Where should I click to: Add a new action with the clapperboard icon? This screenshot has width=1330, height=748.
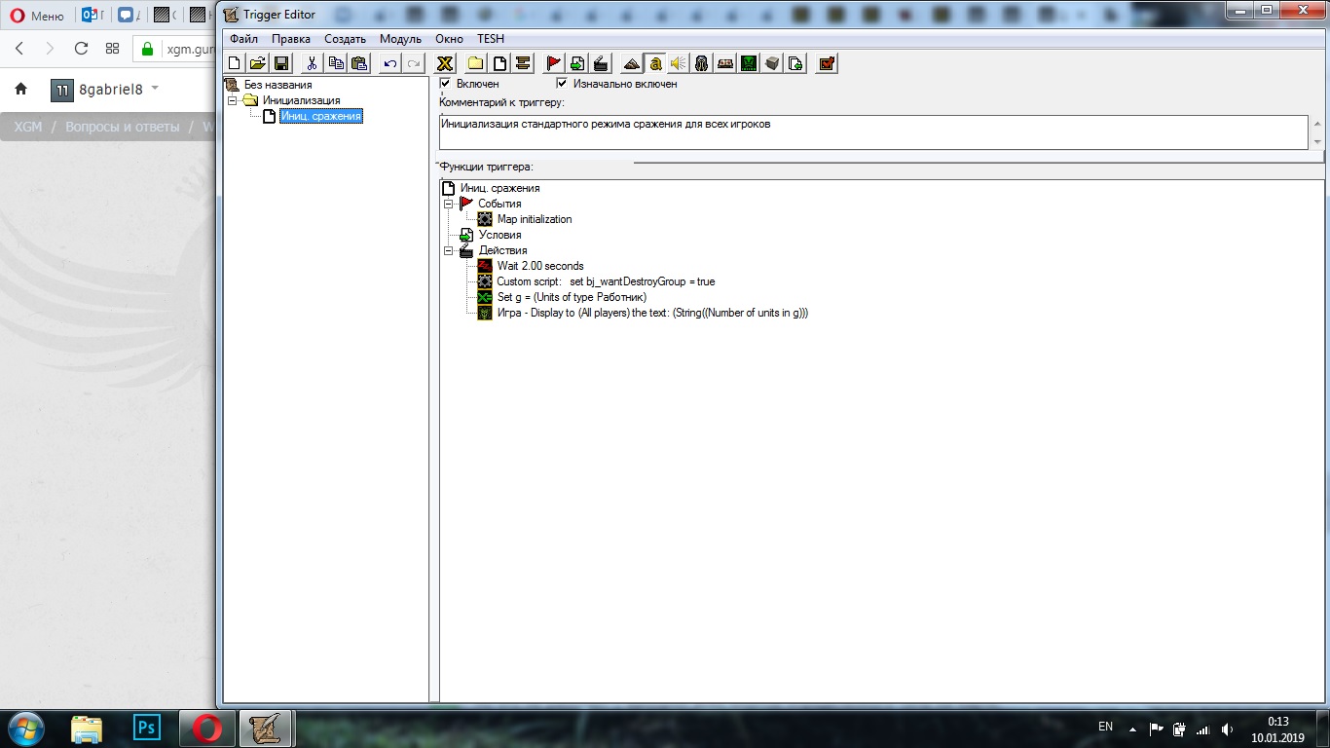(x=601, y=63)
